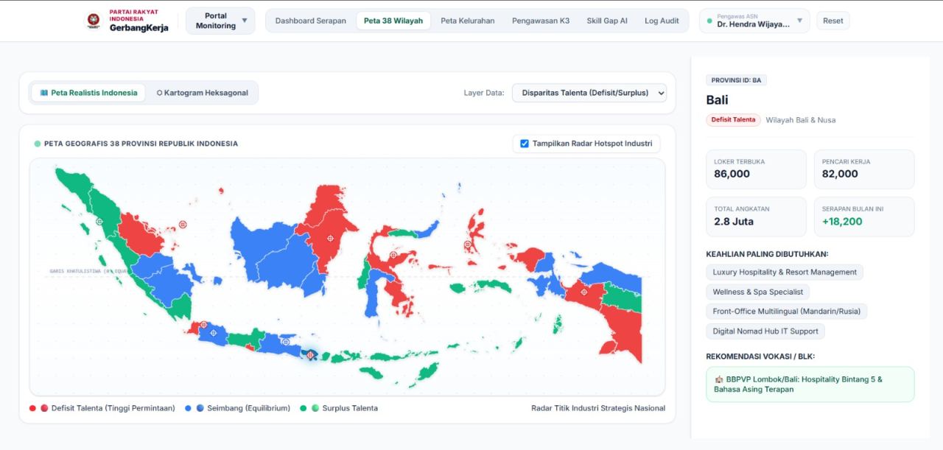Click Serapan Bulan Ini +18,200 card
Viewport: 943px width, 450px height.
pyautogui.click(x=864, y=217)
